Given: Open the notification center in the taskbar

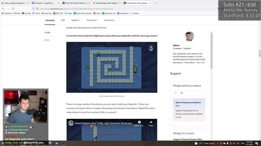Looking at the screenshot, I should 257,143.
